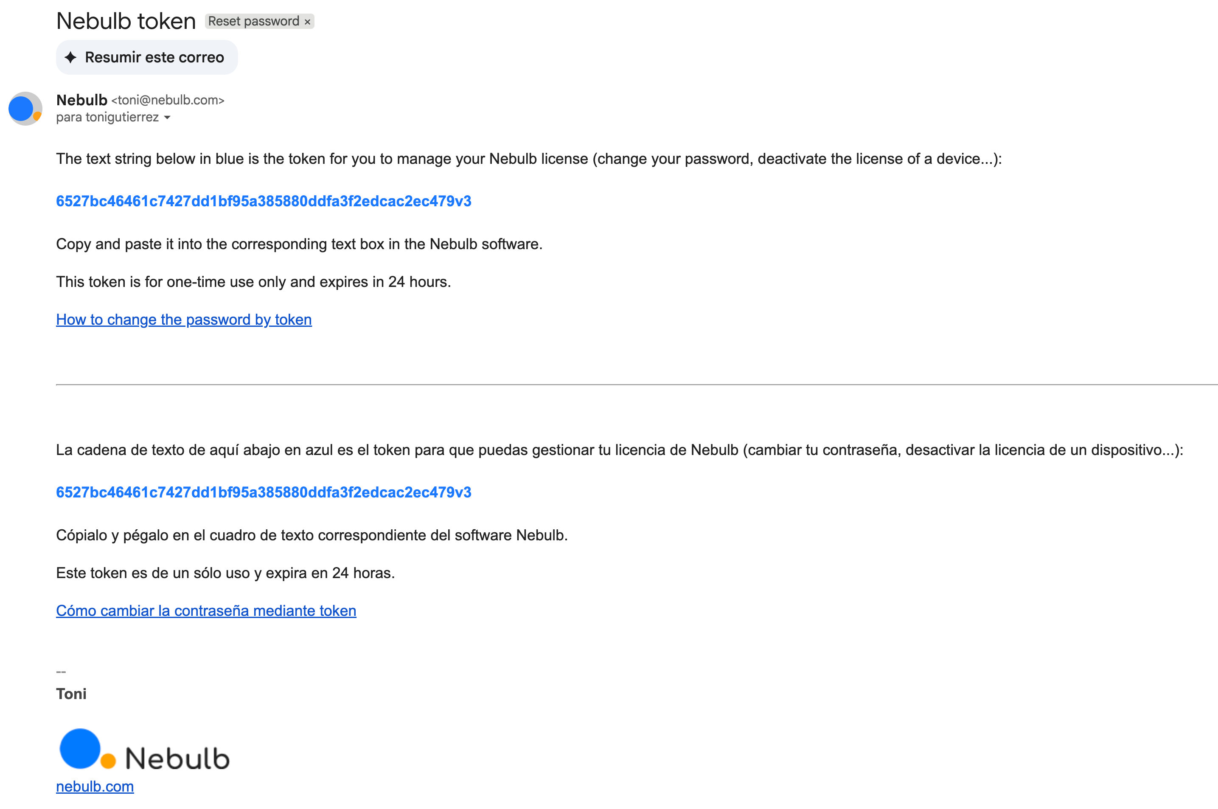Click the blue token in Spanish section
The width and height of the screenshot is (1218, 809).
[264, 492]
